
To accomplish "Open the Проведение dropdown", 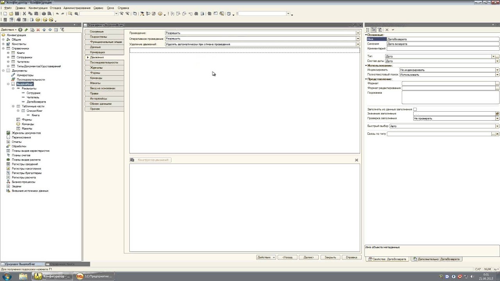I will point(358,33).
